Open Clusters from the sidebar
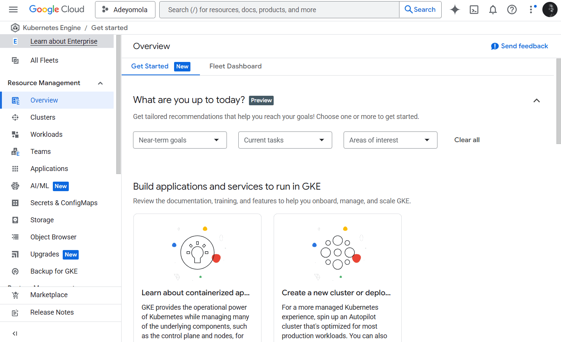 tap(57, 117)
